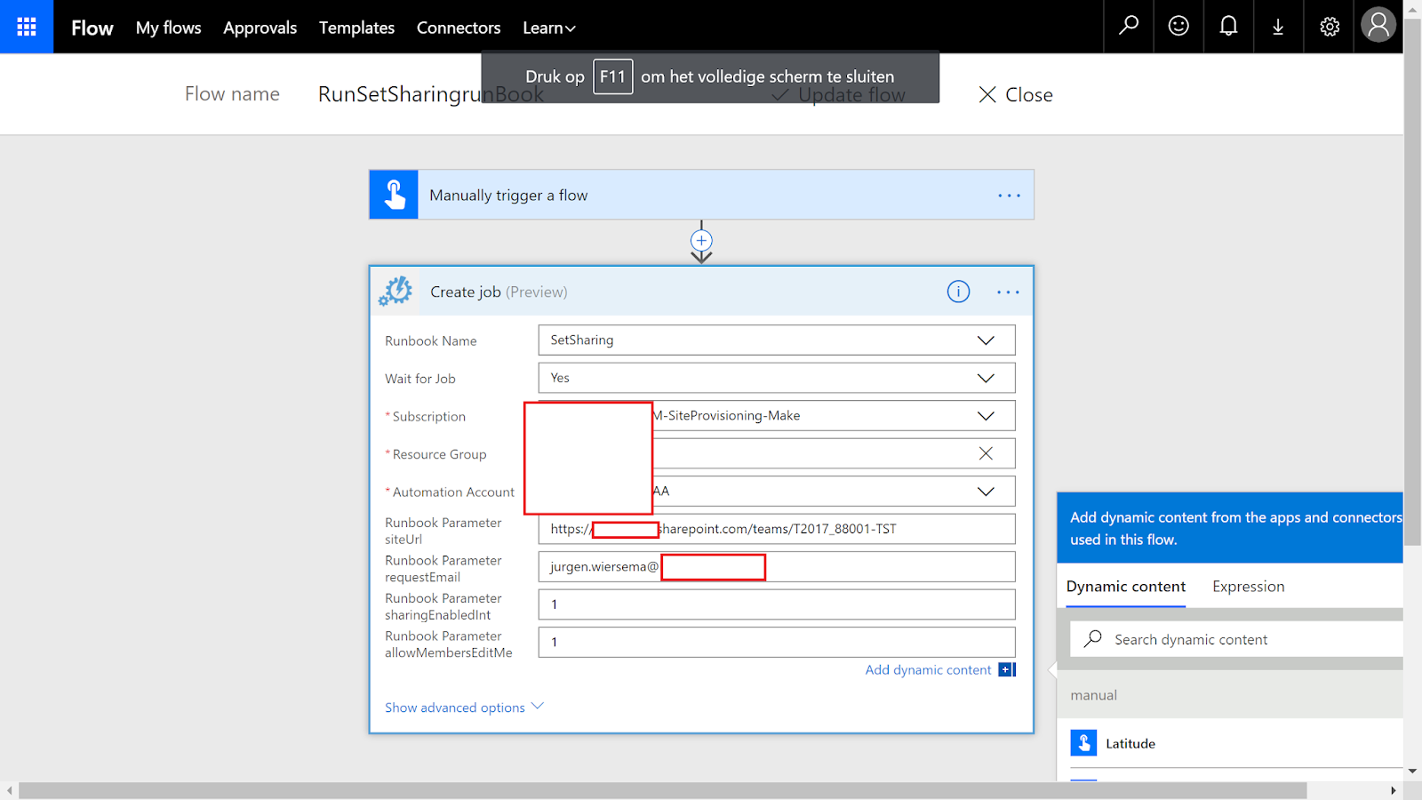Click the feedback smiley icon
Image resolution: width=1422 pixels, height=800 pixels.
point(1178,27)
